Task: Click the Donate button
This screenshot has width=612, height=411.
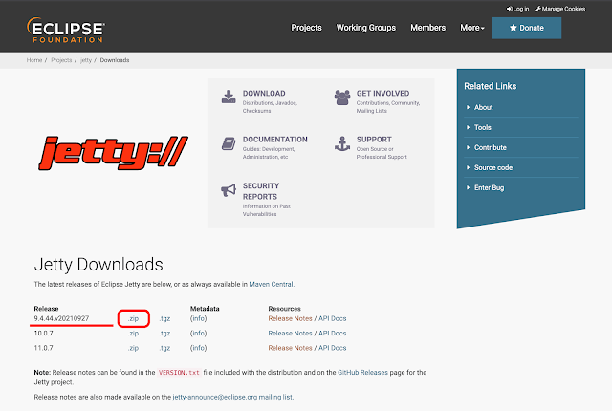Action: point(527,28)
